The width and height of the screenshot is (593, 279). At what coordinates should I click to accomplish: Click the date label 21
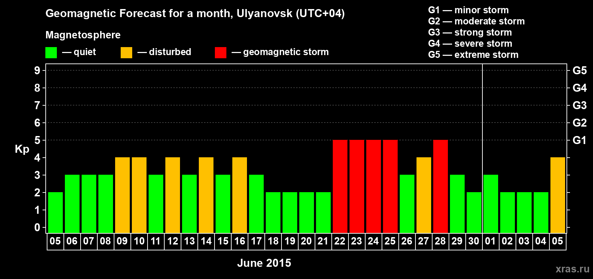click(323, 241)
